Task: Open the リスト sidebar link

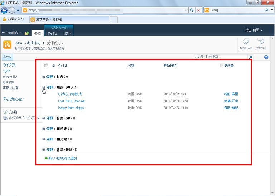Action: click(7, 71)
